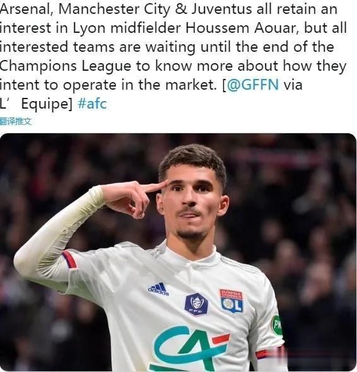Click the word "Lyon" in the tweet
Image resolution: width=357 pixels, height=372 pixels.
89,28
